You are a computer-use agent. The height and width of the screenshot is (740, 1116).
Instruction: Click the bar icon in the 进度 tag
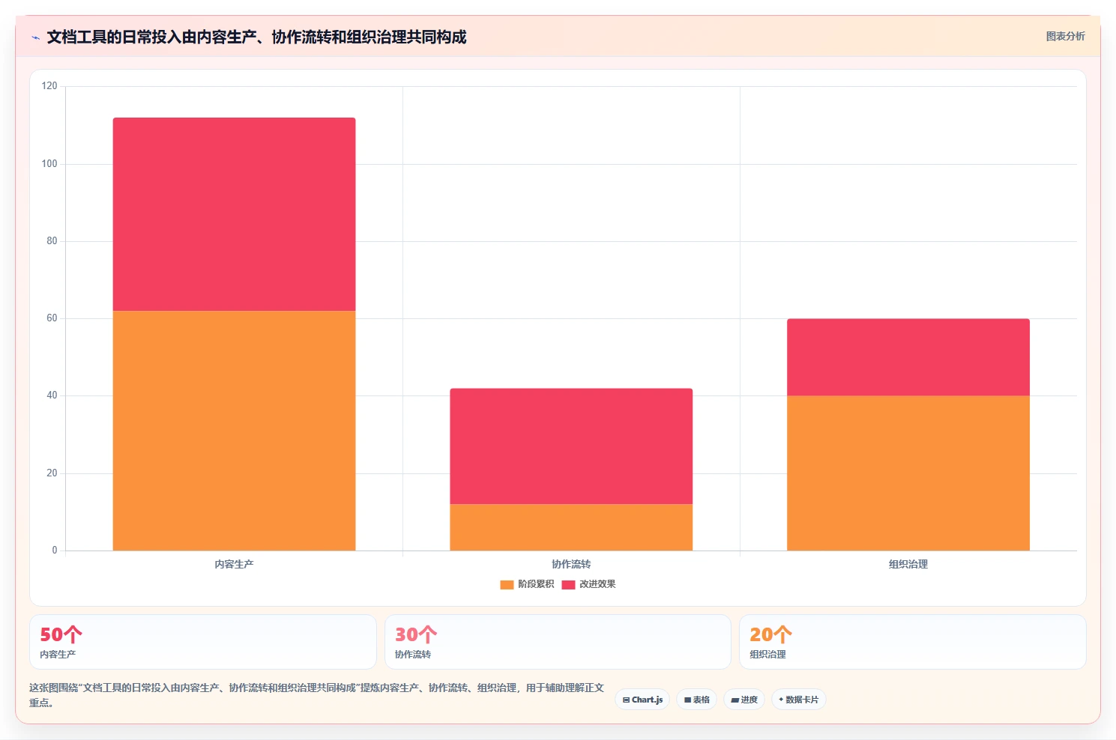pos(735,700)
